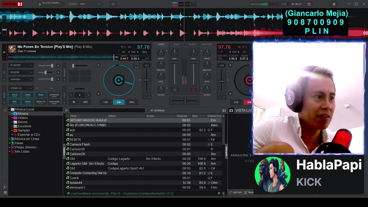Open VirtualDJ settings gear

[334, 4]
